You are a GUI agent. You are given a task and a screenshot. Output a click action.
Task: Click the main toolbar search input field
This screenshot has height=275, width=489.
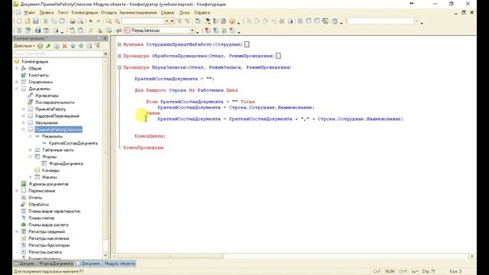pyautogui.click(x=143, y=21)
